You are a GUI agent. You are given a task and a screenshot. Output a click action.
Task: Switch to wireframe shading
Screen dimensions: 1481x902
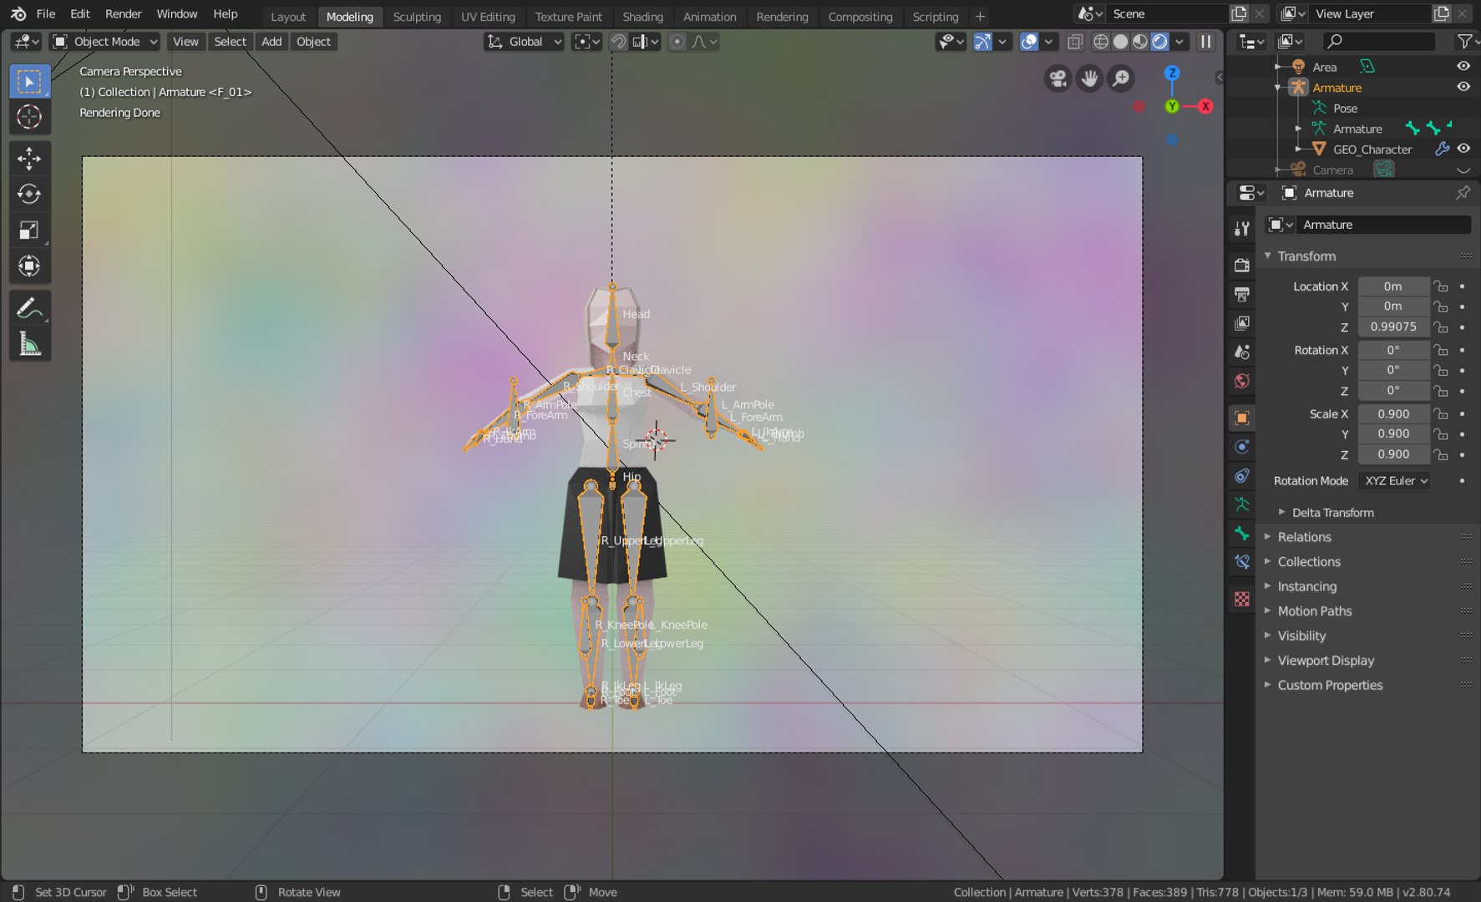pyautogui.click(x=1101, y=41)
